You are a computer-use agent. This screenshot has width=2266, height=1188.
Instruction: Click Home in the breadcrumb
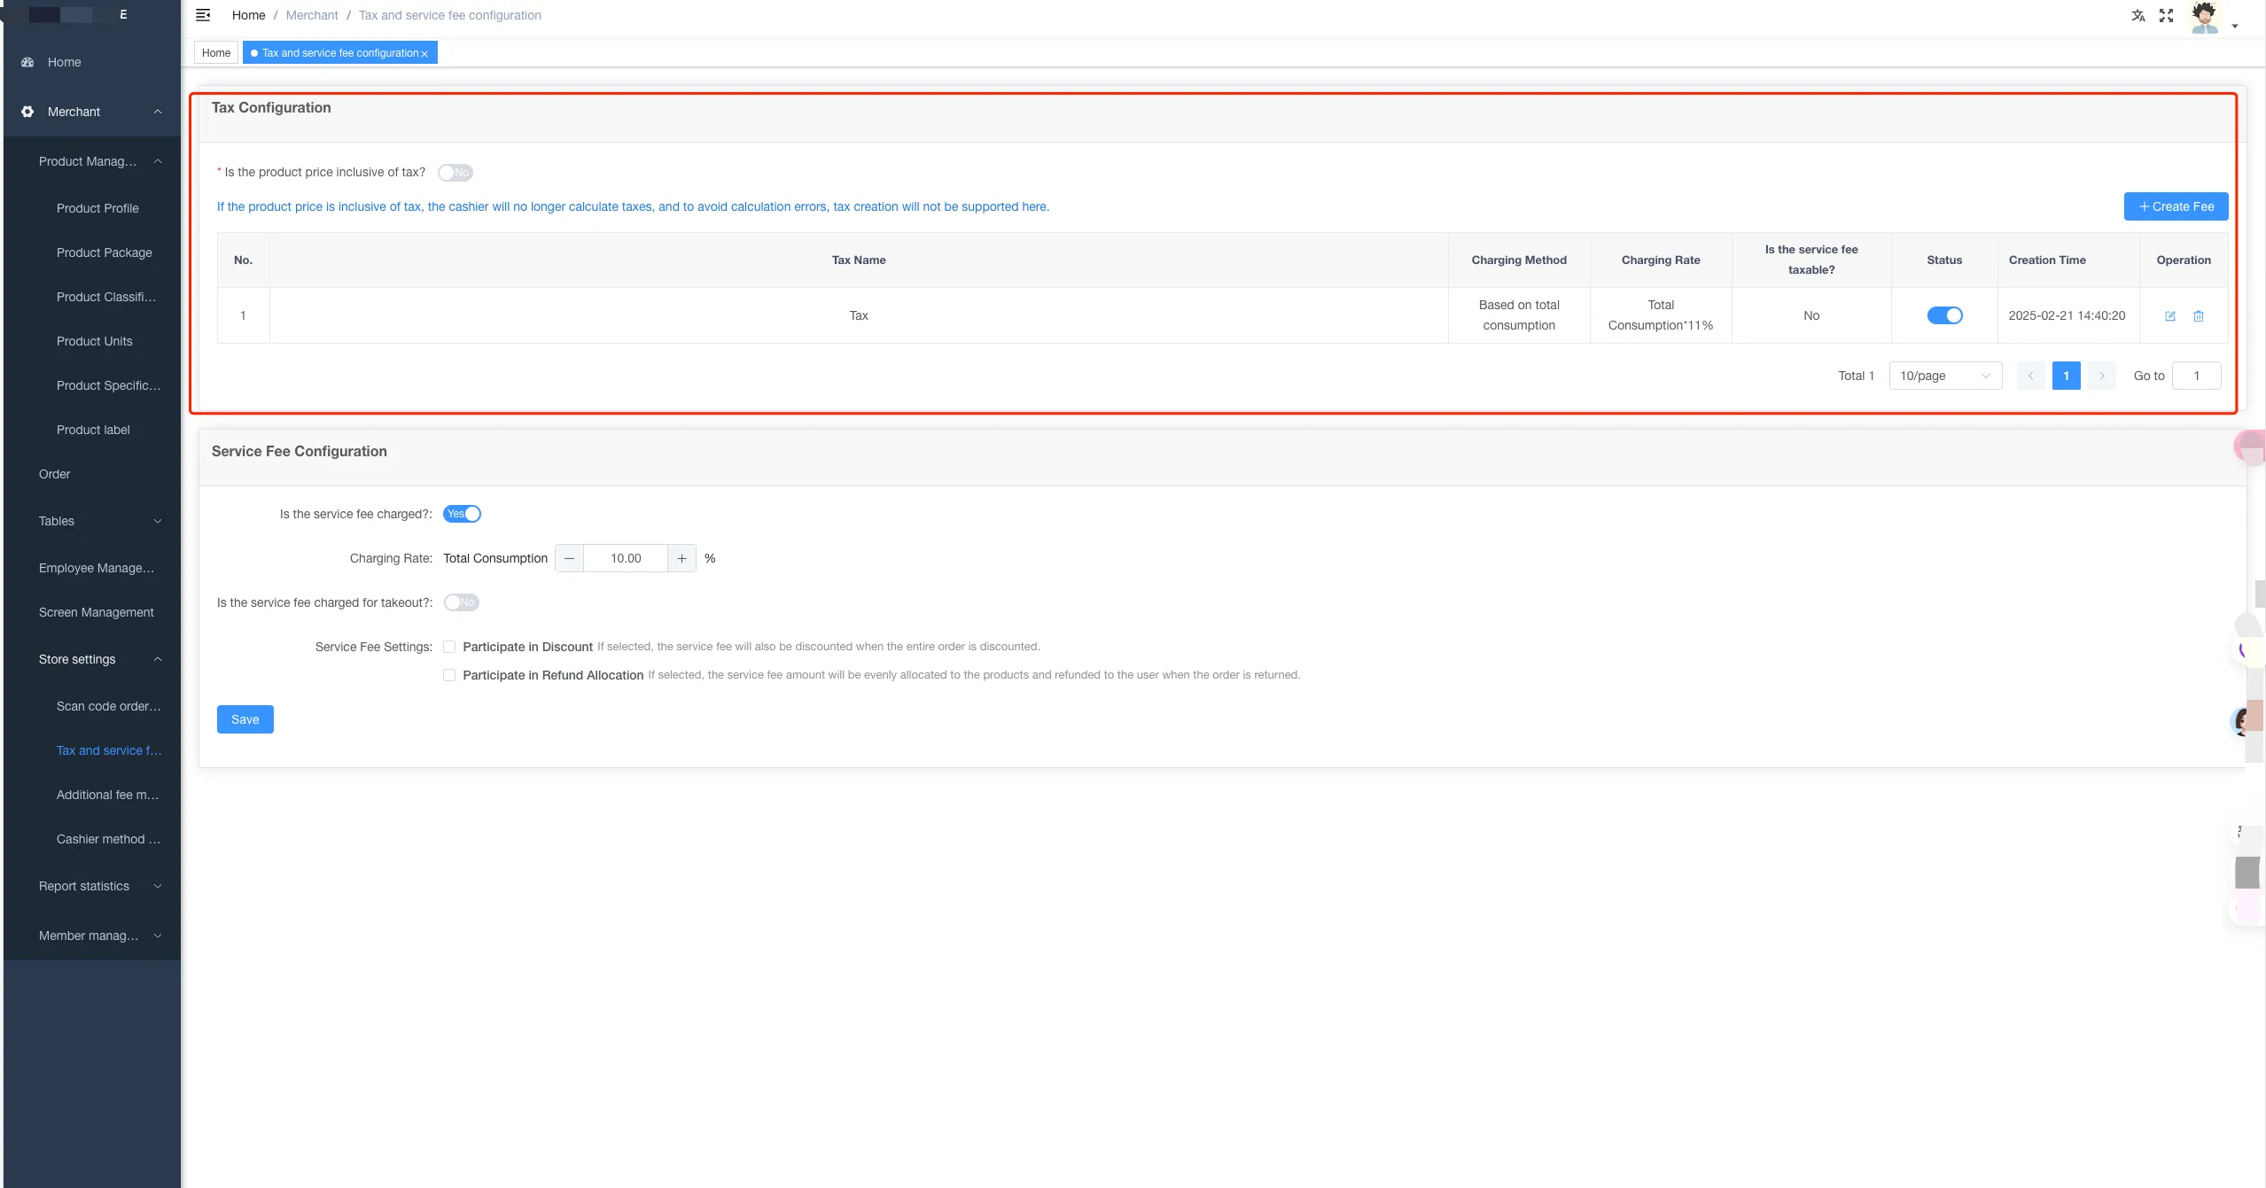pyautogui.click(x=248, y=15)
